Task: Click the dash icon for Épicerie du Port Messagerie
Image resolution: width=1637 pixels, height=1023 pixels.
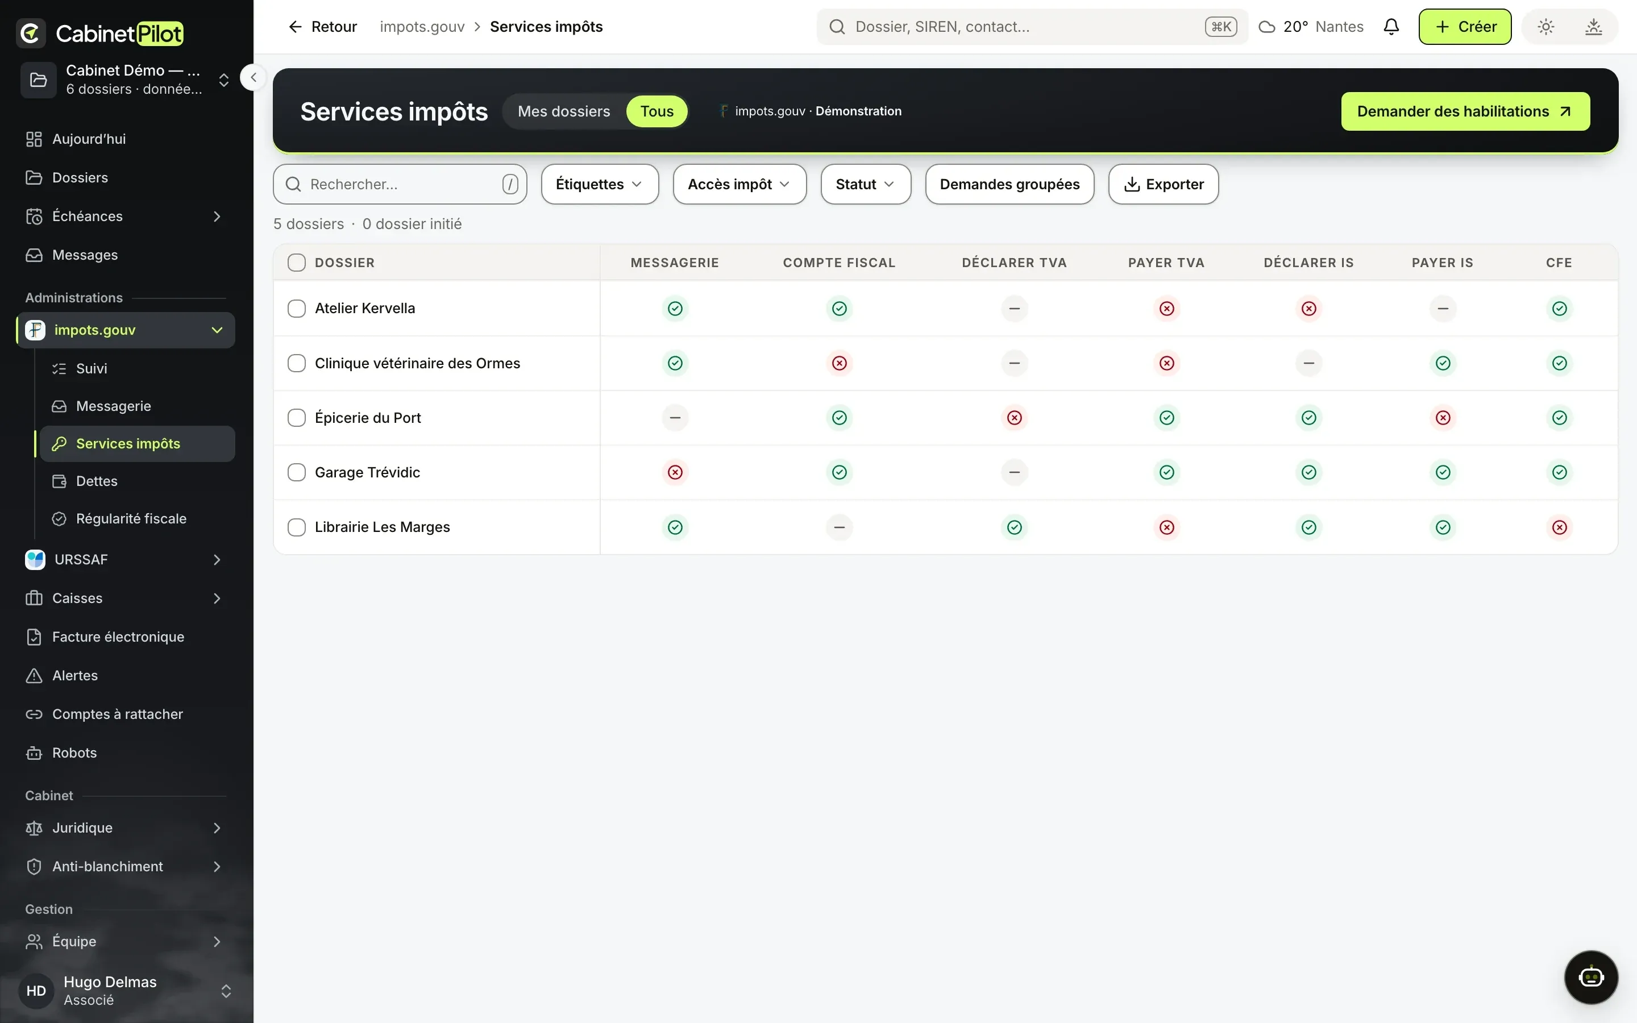Action: tap(675, 418)
